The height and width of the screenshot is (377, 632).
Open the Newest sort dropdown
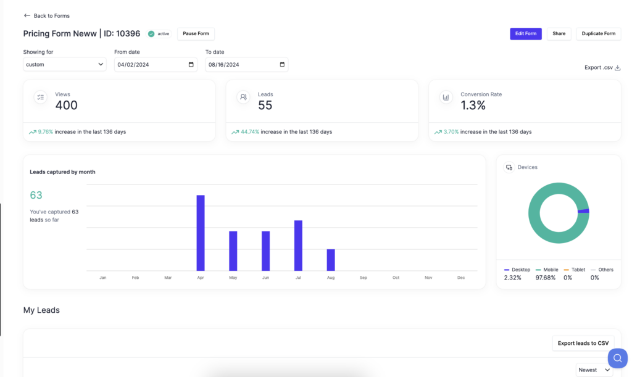pyautogui.click(x=594, y=370)
